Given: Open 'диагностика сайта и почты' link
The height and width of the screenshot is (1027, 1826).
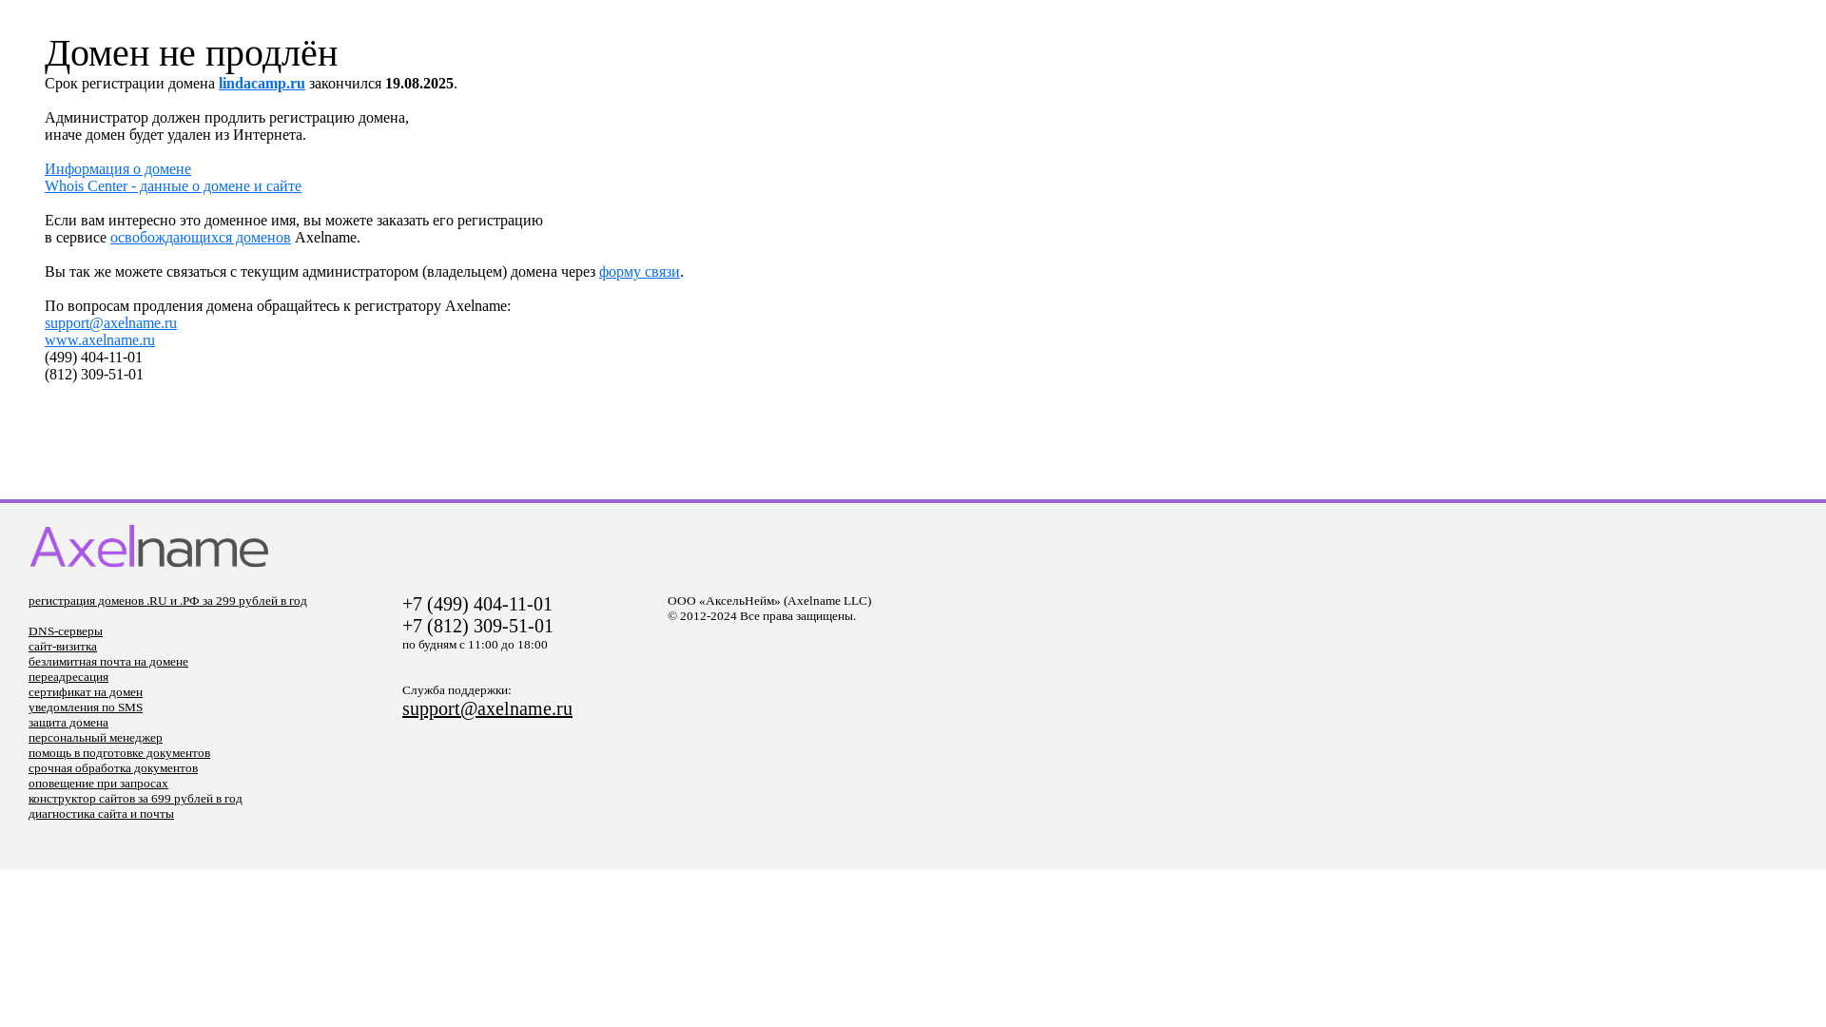Looking at the screenshot, I should tap(101, 814).
